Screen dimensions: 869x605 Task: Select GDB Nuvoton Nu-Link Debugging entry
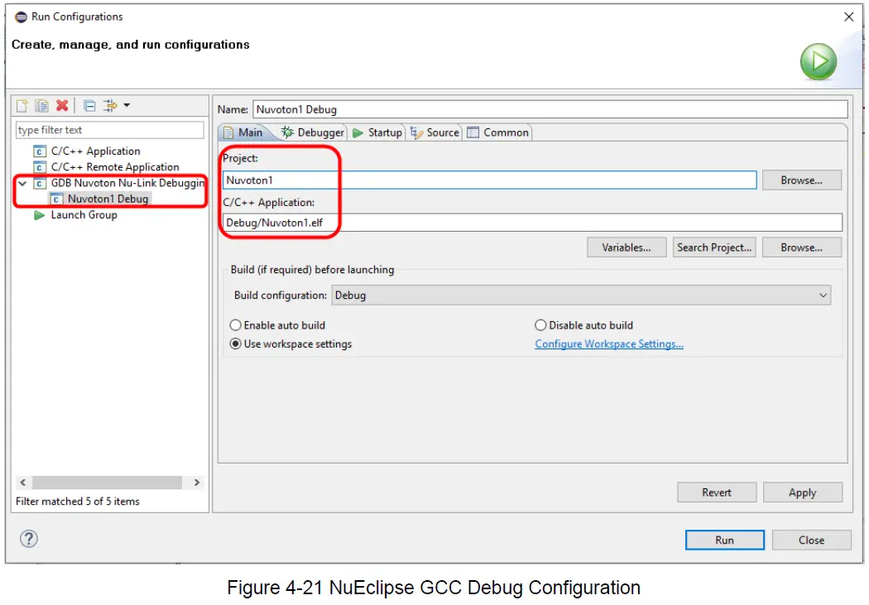[127, 183]
